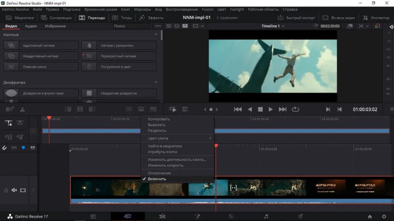Select Квадратная диафрагма transition
394x221 pixels.
(x=119, y=93)
